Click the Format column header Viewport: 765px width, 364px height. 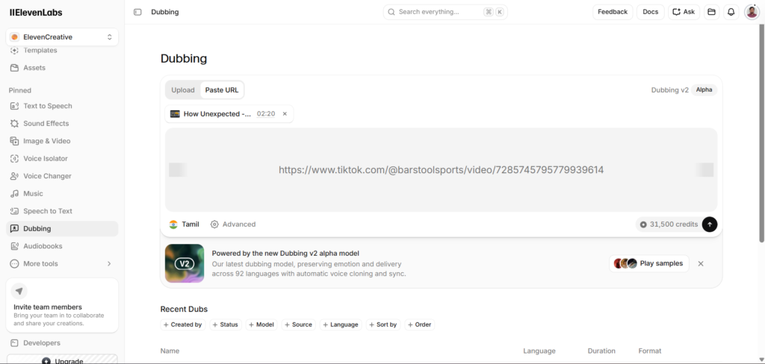(650, 351)
